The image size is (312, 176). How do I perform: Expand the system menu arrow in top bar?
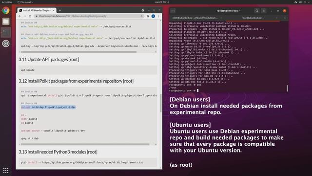coord(309,2)
